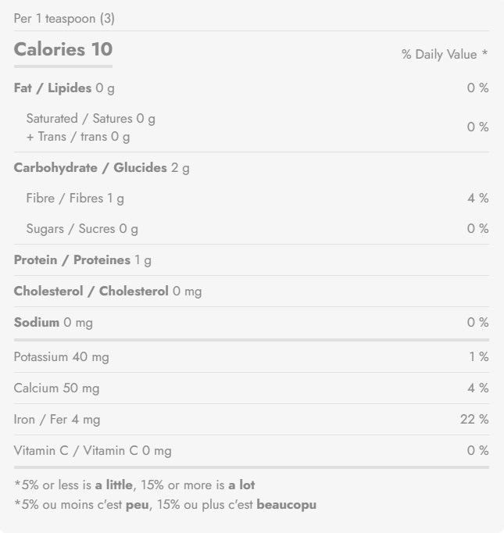Click the Fibre / Fibres 1 g label
The height and width of the screenshot is (533, 504).
(75, 199)
